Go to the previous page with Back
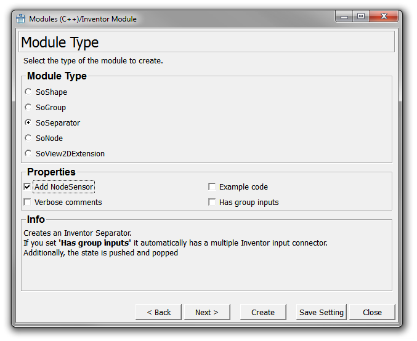The height and width of the screenshot is (341, 417). (158, 312)
